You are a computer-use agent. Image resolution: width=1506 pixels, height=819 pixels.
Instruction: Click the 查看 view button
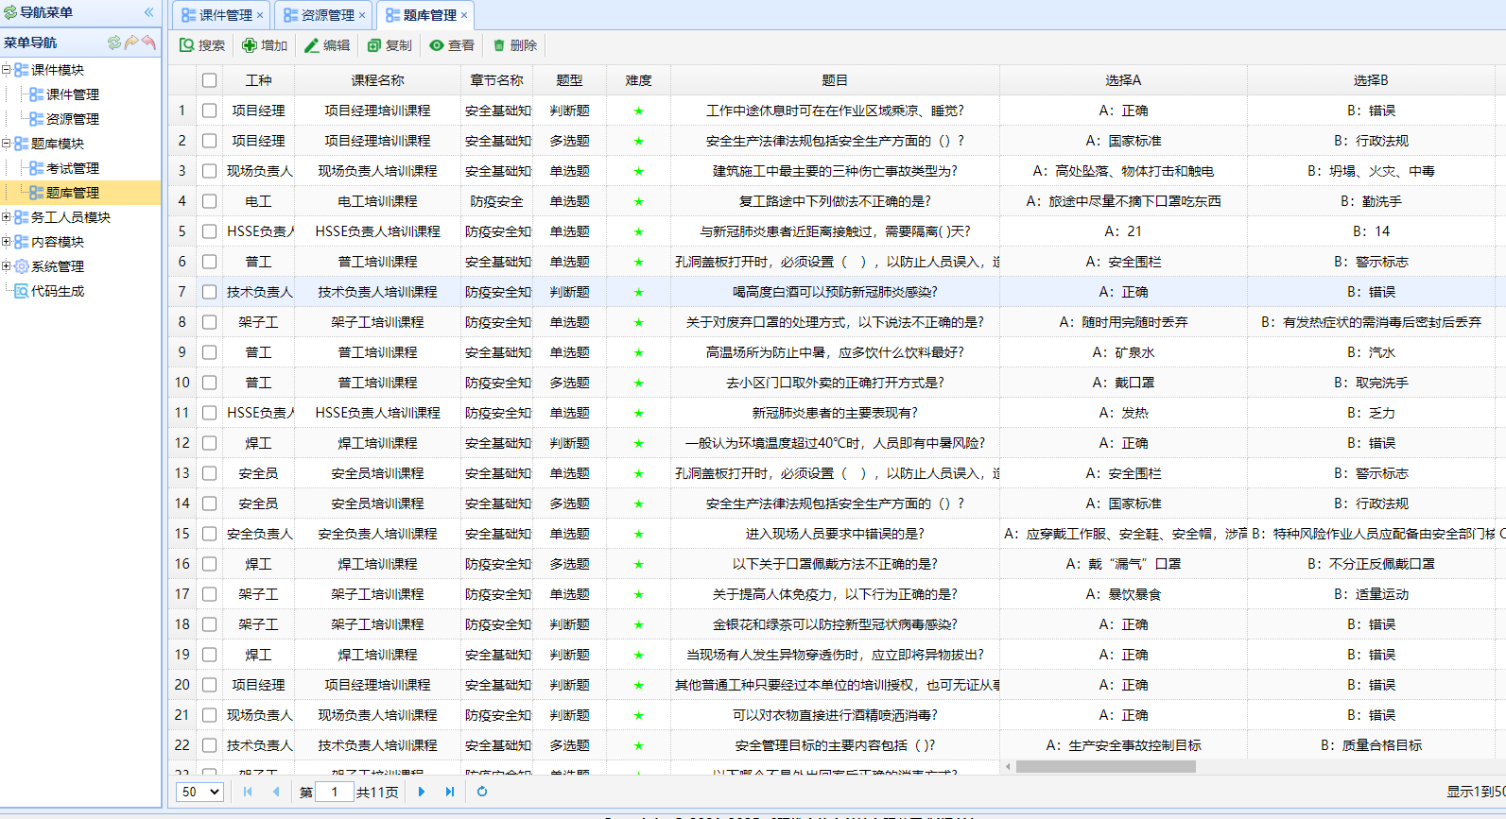click(452, 45)
